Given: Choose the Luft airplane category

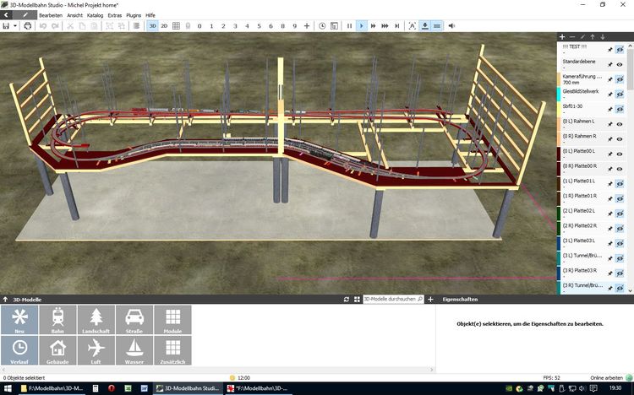Looking at the screenshot, I should click(x=96, y=350).
